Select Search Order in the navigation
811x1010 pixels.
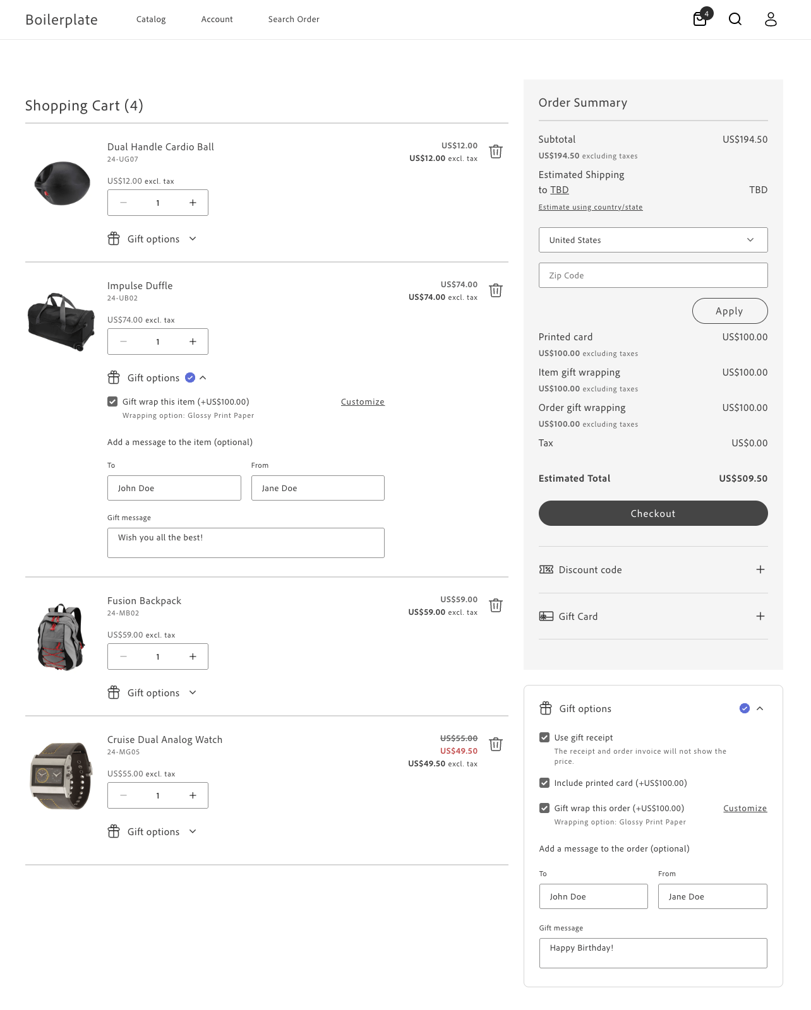(x=293, y=20)
